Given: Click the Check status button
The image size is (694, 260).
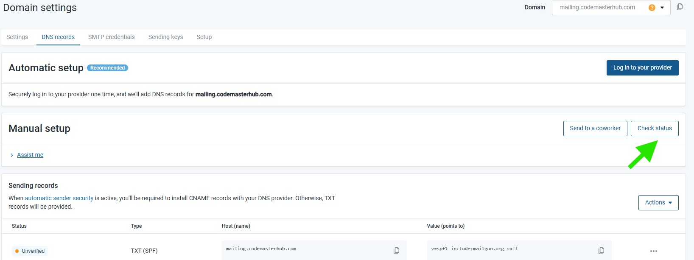Looking at the screenshot, I should [x=654, y=129].
